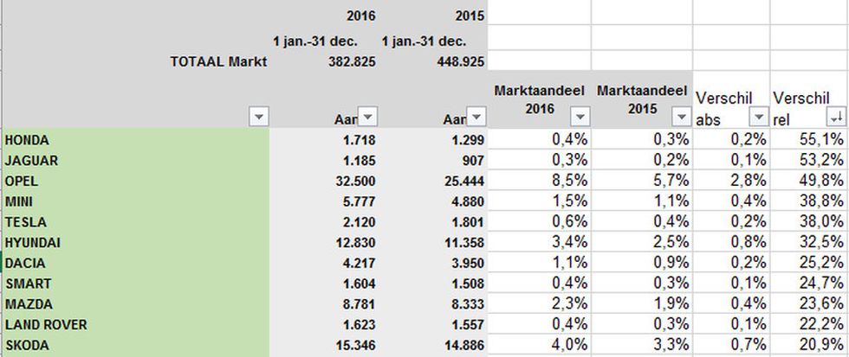Select the MAZDA brand cell

coord(136,303)
